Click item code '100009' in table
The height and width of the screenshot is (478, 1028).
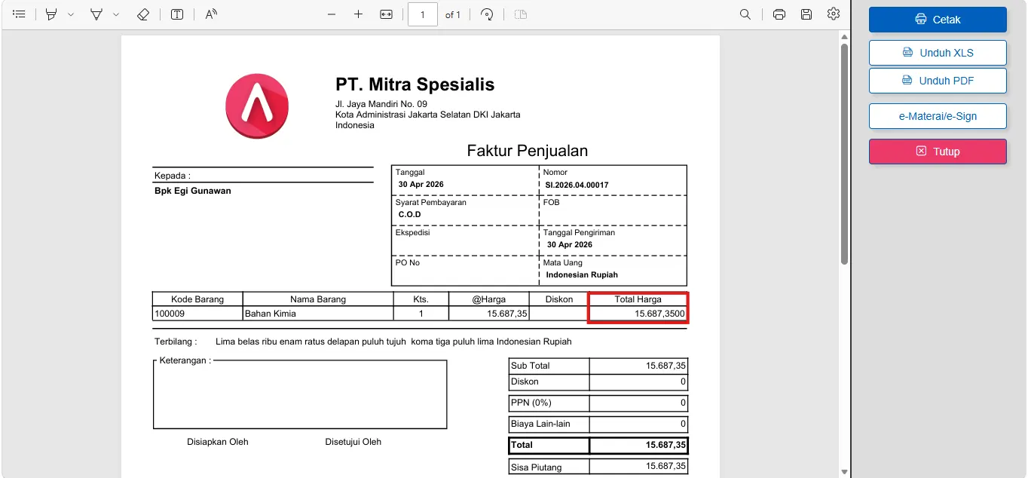(x=170, y=314)
